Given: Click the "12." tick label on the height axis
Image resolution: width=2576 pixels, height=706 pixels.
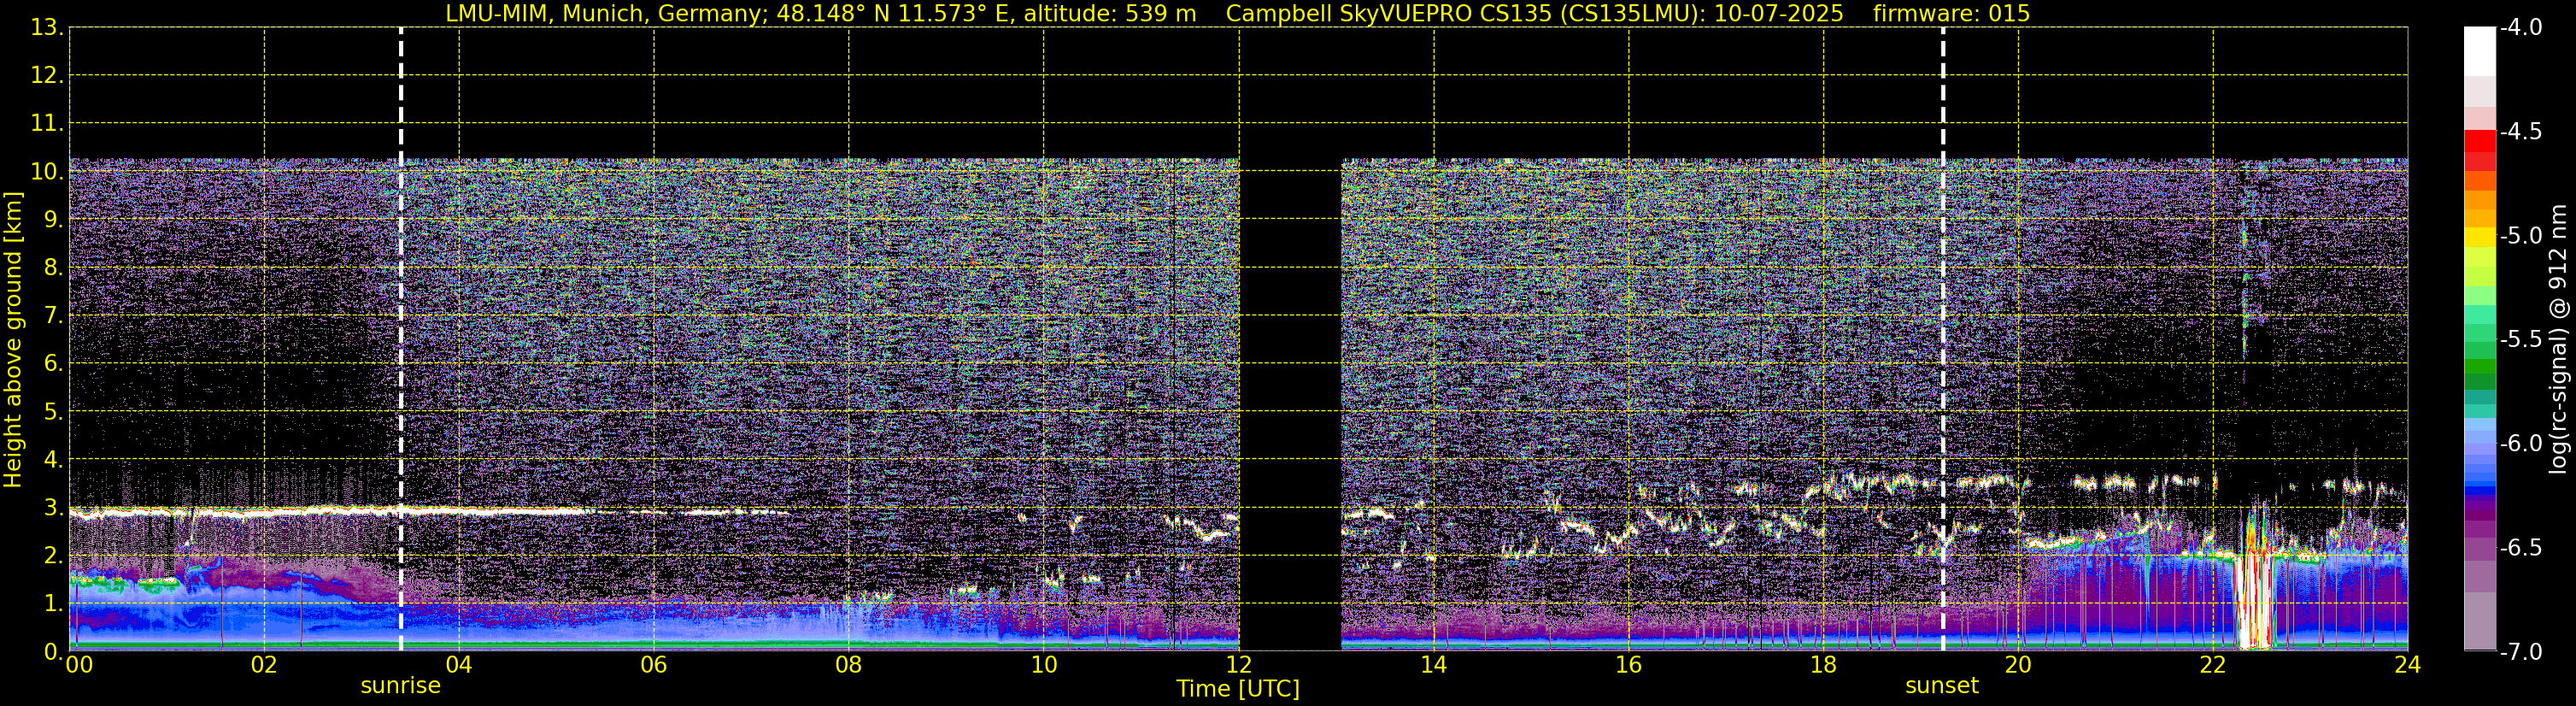Looking at the screenshot, I should [x=47, y=76].
